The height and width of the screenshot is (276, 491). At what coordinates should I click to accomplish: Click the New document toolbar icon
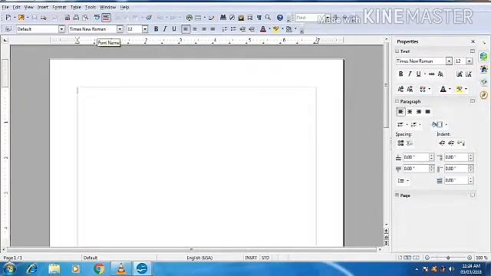[x=8, y=18]
